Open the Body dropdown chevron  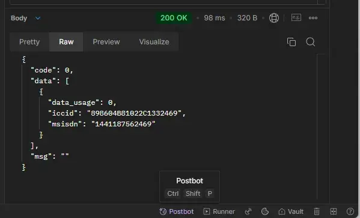[38, 18]
